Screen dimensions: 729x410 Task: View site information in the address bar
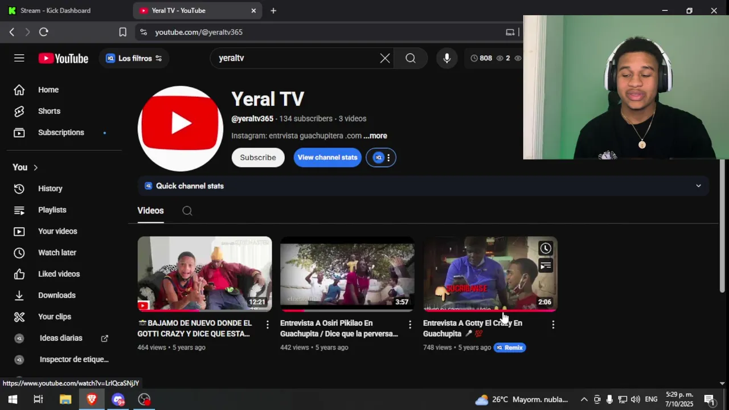click(x=143, y=32)
